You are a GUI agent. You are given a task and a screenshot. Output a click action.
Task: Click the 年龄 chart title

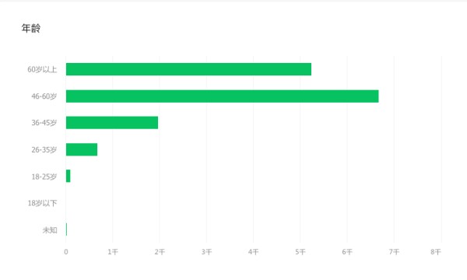(x=31, y=28)
